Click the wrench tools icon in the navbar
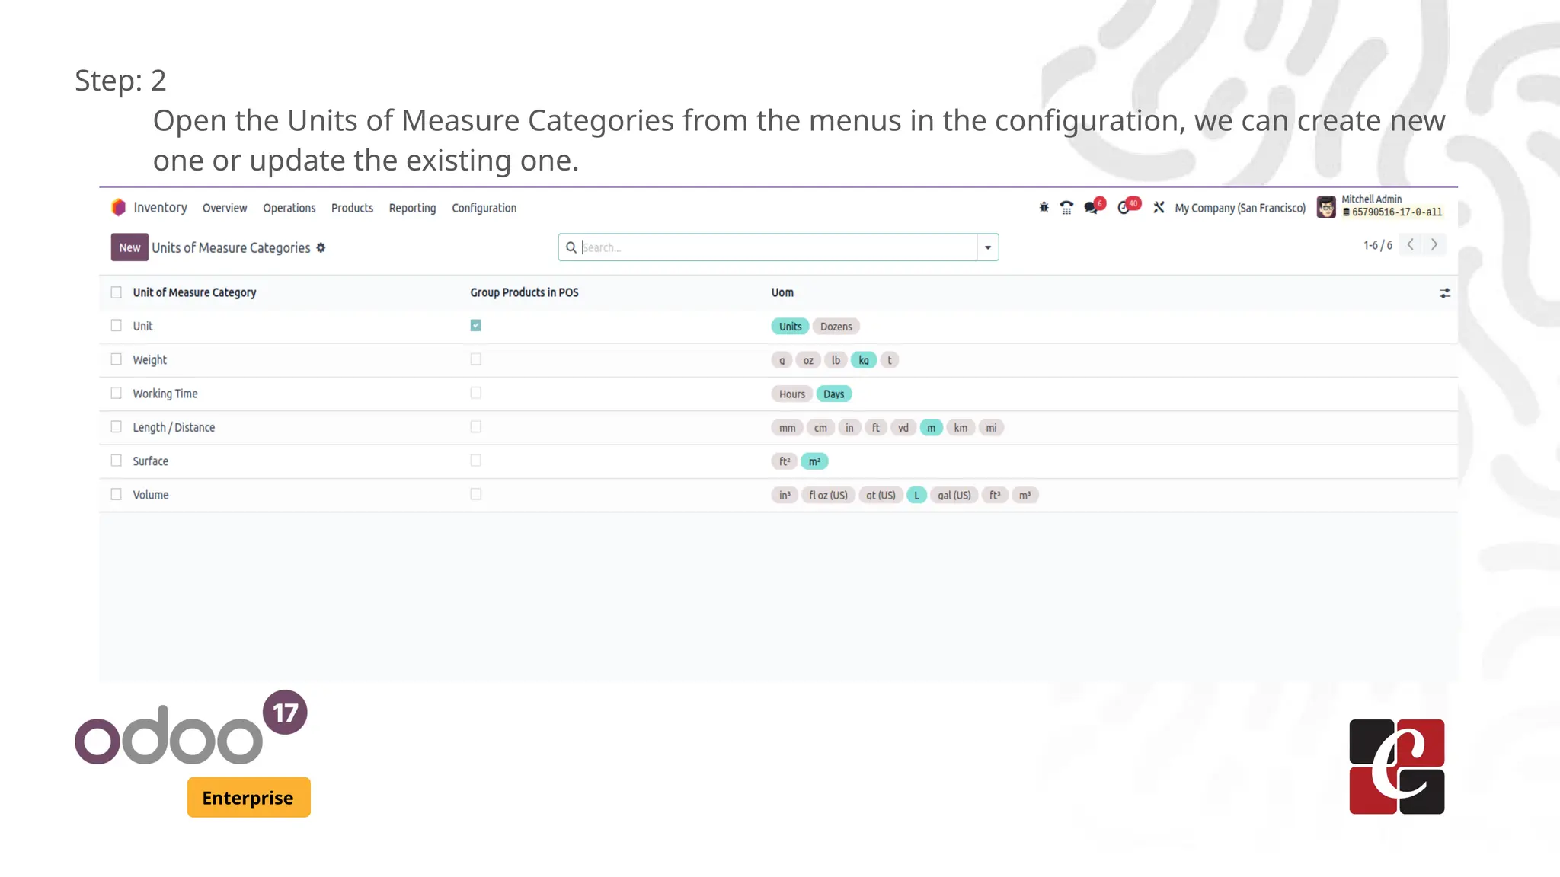The image size is (1560, 877). point(1159,207)
